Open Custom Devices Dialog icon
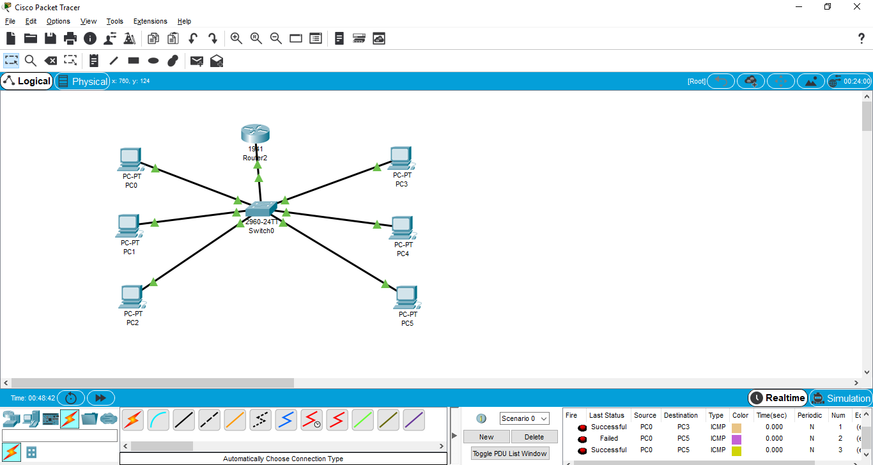The width and height of the screenshot is (873, 465). pos(359,38)
